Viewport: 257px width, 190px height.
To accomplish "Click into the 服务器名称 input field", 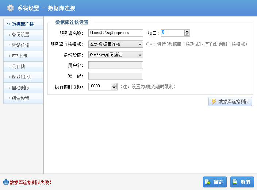I will pos(116,33).
